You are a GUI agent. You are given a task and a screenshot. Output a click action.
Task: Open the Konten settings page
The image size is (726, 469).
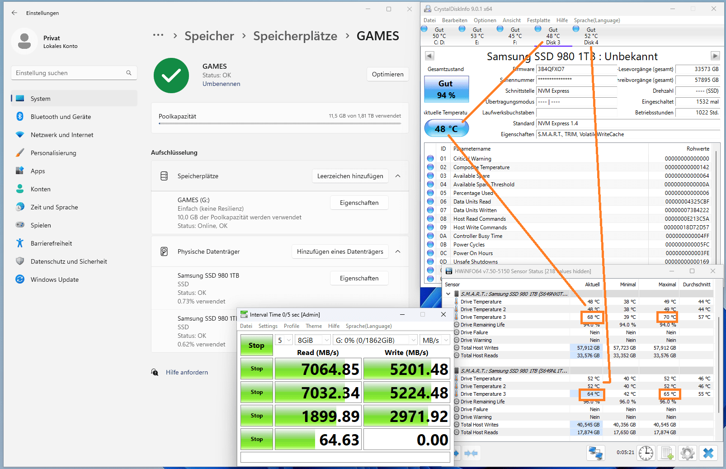(x=74, y=189)
